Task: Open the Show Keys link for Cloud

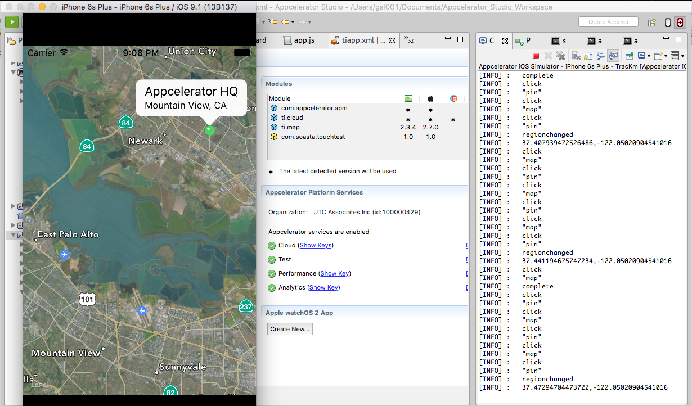Action: 316,245
